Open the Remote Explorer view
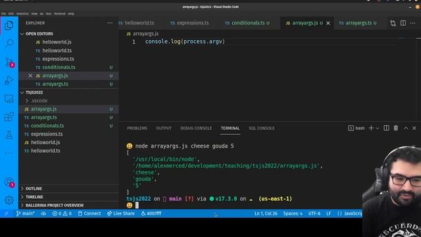The height and width of the screenshot is (237, 421). click(x=9, y=99)
